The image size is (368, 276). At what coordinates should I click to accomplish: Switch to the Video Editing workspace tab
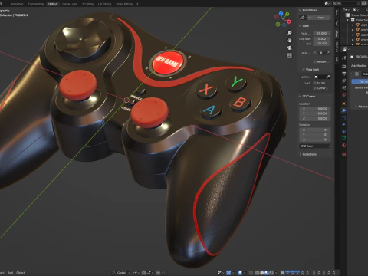(124, 4)
